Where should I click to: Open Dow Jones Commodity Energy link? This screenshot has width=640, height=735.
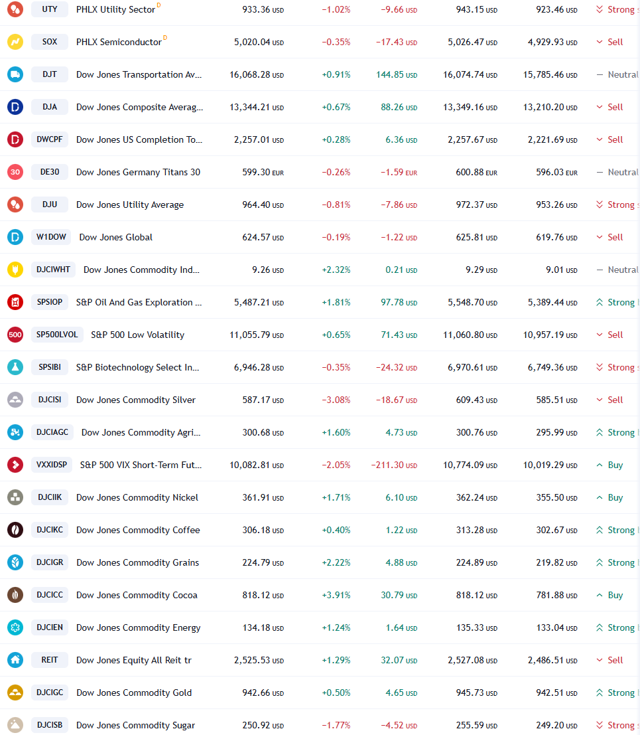[138, 627]
